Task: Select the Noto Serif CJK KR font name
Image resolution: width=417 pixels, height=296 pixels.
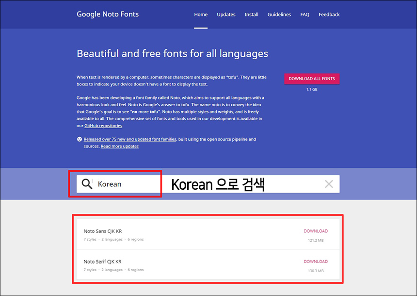Action: (103, 262)
